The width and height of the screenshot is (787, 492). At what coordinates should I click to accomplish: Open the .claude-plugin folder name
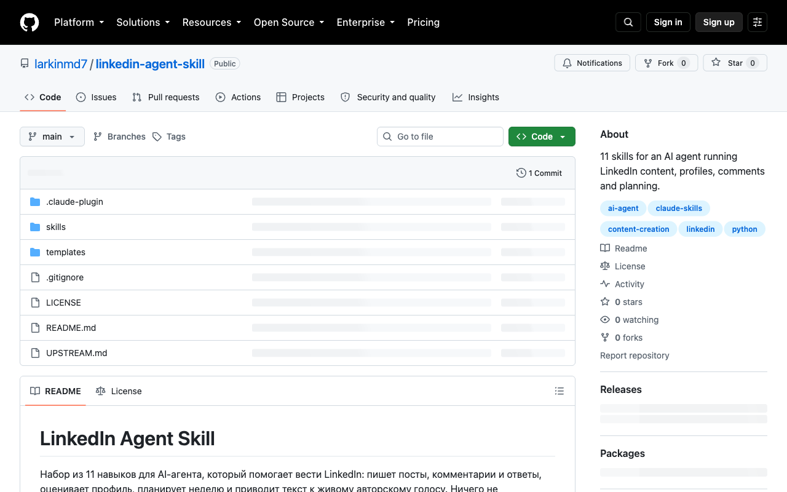click(x=74, y=202)
